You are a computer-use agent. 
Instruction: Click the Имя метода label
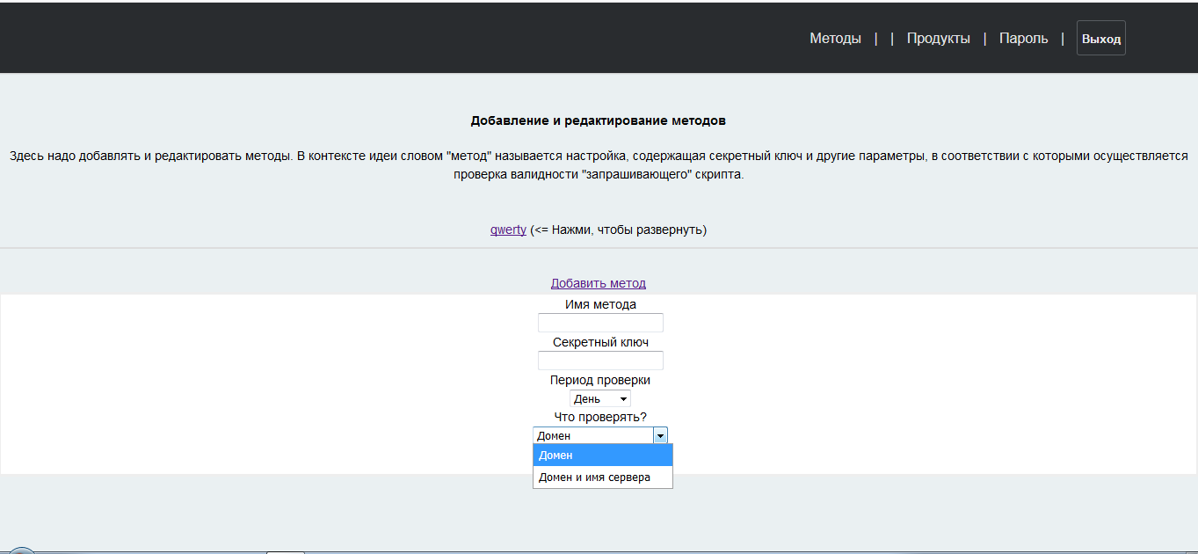click(x=600, y=304)
